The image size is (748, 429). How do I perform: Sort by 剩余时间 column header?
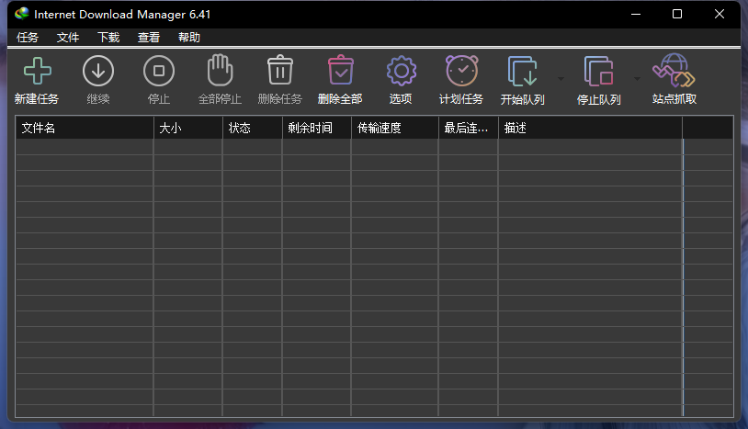click(317, 128)
